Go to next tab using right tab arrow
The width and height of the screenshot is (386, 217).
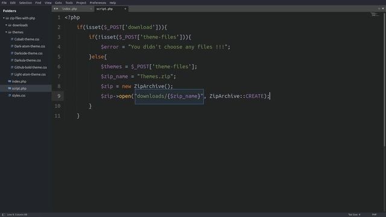coord(57,9)
